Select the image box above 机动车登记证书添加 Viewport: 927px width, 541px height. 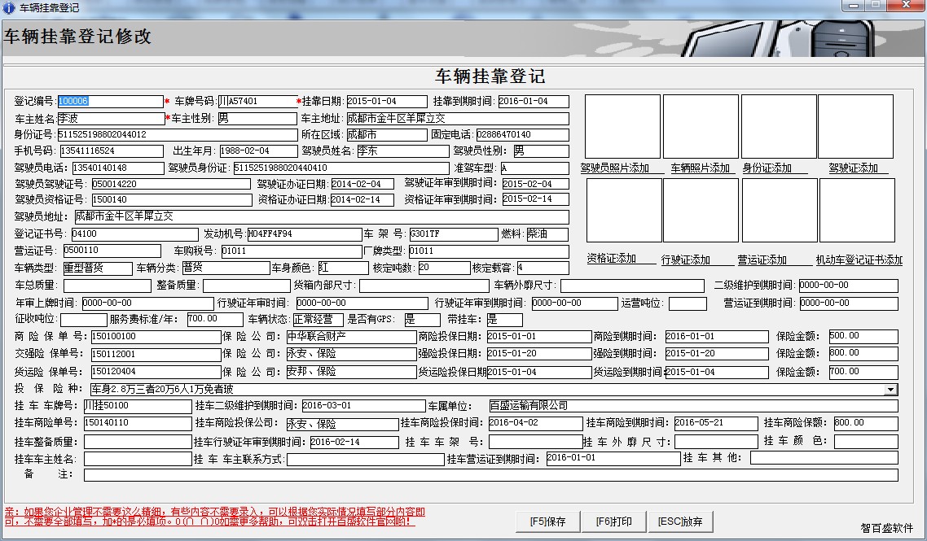(x=857, y=210)
